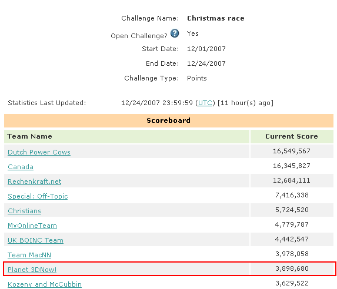This screenshot has height=289, width=337.
Task: Select the Dutch Power Cows score 16,549,567
Action: (x=292, y=151)
